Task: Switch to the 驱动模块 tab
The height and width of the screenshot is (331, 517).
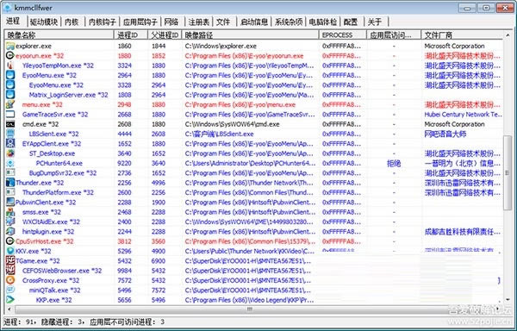Action: (x=44, y=22)
